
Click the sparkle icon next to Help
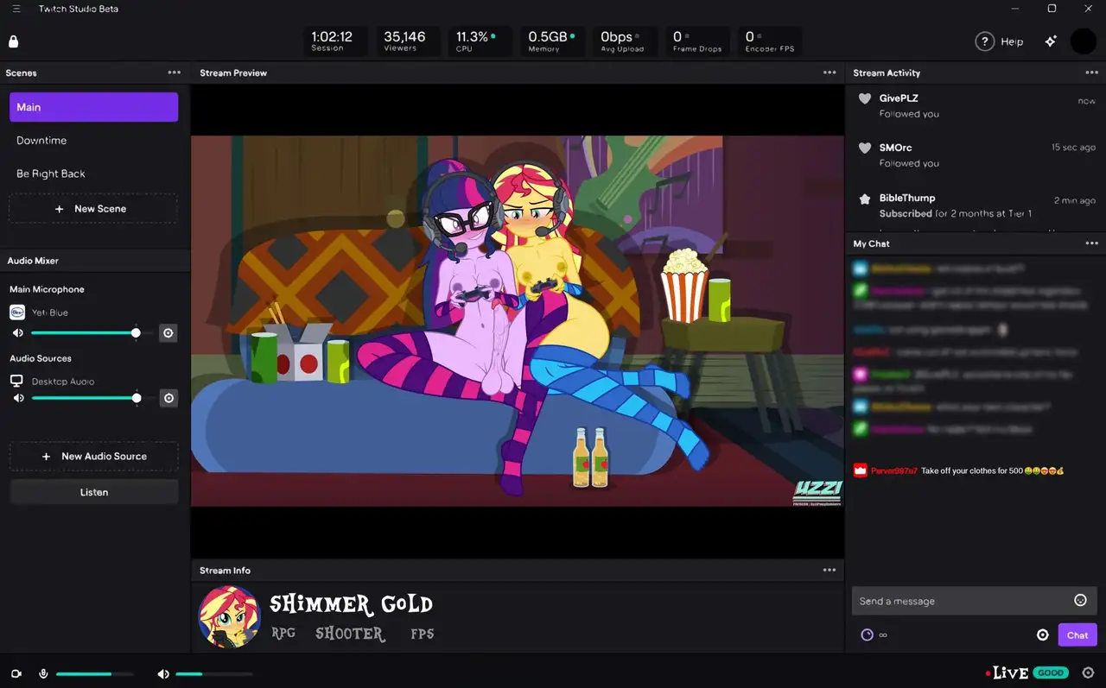(1051, 41)
